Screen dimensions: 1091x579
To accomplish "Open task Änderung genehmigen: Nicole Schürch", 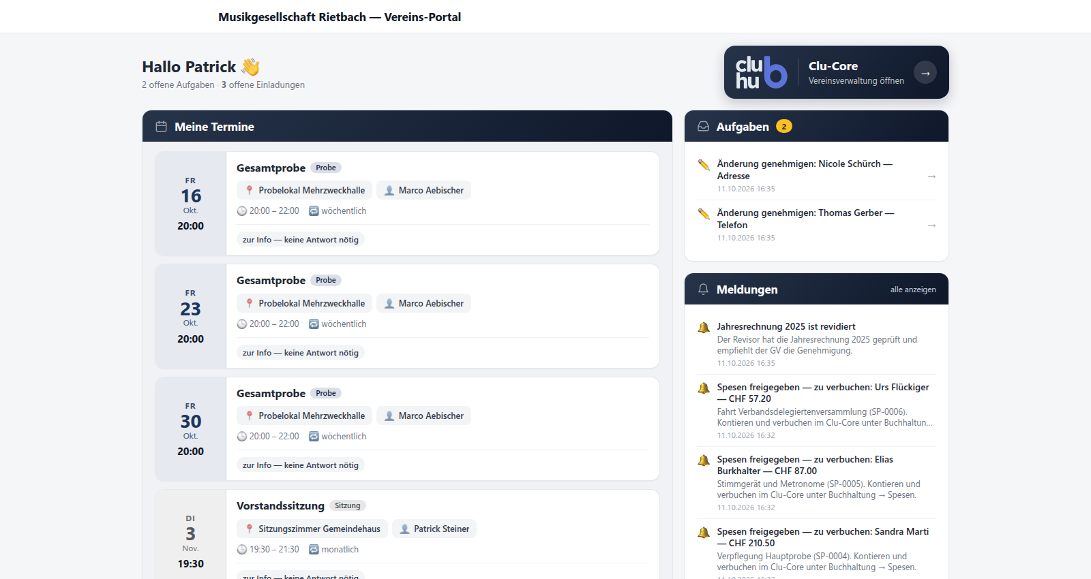I will pyautogui.click(x=817, y=176).
